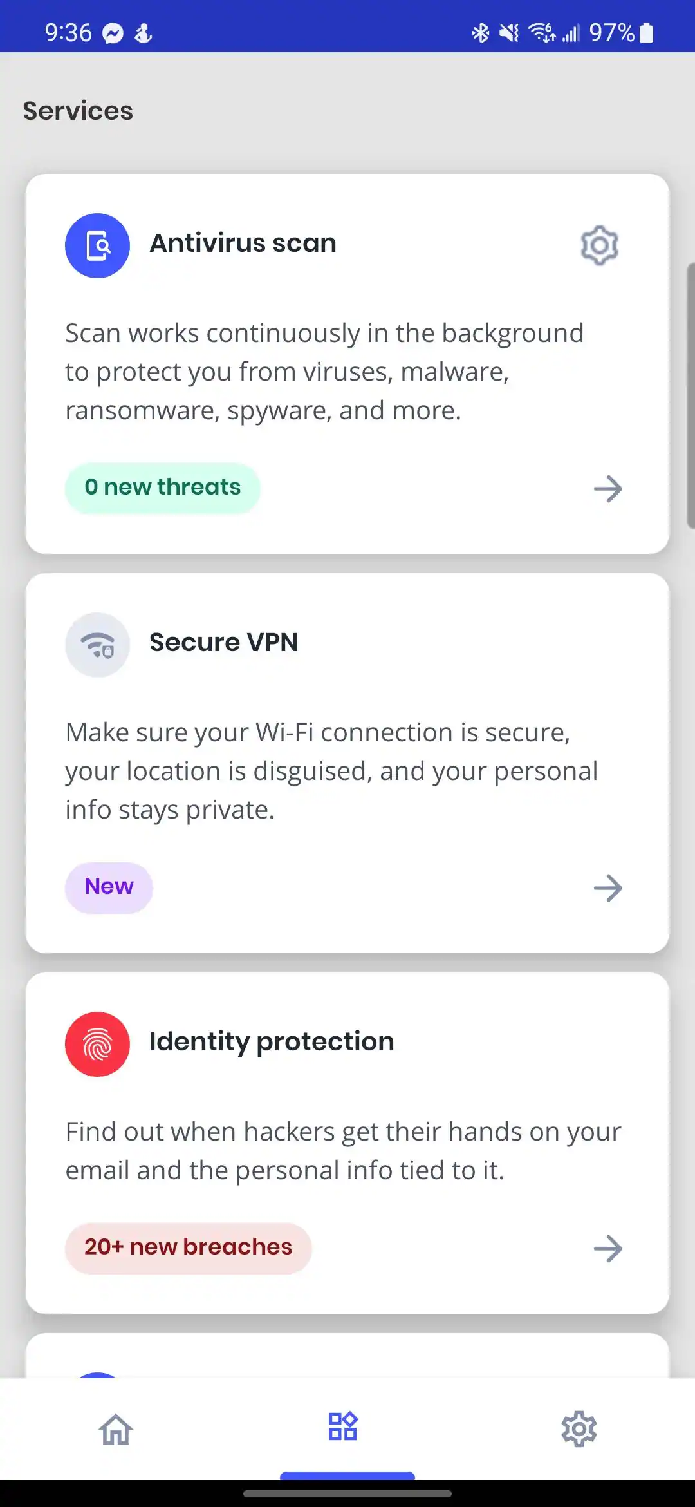695x1507 pixels.
Task: Tap the Messenger notification icon in status bar
Action: click(x=113, y=33)
